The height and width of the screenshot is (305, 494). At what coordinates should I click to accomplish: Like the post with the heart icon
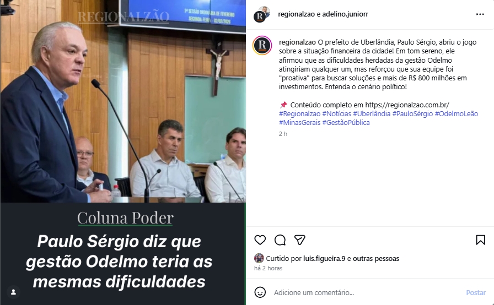(x=260, y=240)
